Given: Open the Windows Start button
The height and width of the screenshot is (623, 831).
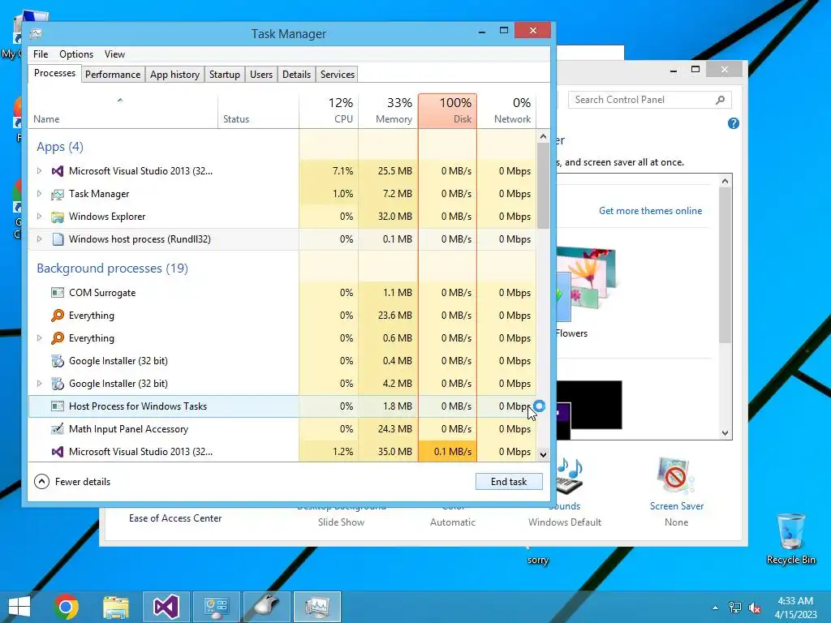Looking at the screenshot, I should click(19, 607).
